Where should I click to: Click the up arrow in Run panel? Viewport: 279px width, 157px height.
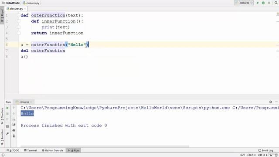coord(14,108)
